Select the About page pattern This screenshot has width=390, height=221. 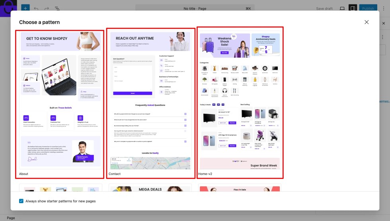[60, 104]
